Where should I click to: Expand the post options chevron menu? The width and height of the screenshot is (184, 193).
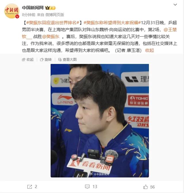coord(175,5)
